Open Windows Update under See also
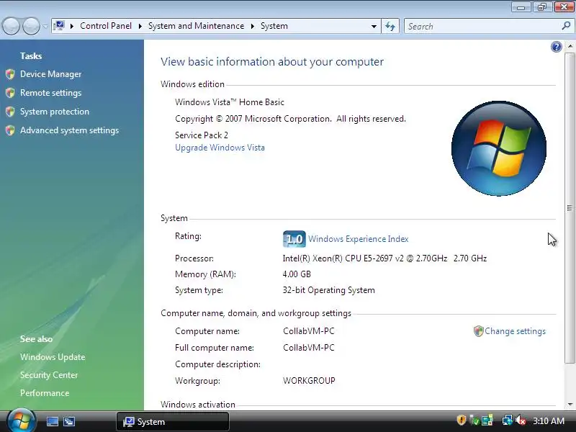The image size is (576, 432). coord(53,357)
